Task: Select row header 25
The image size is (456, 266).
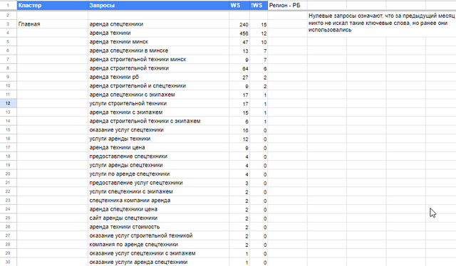Action: point(8,218)
